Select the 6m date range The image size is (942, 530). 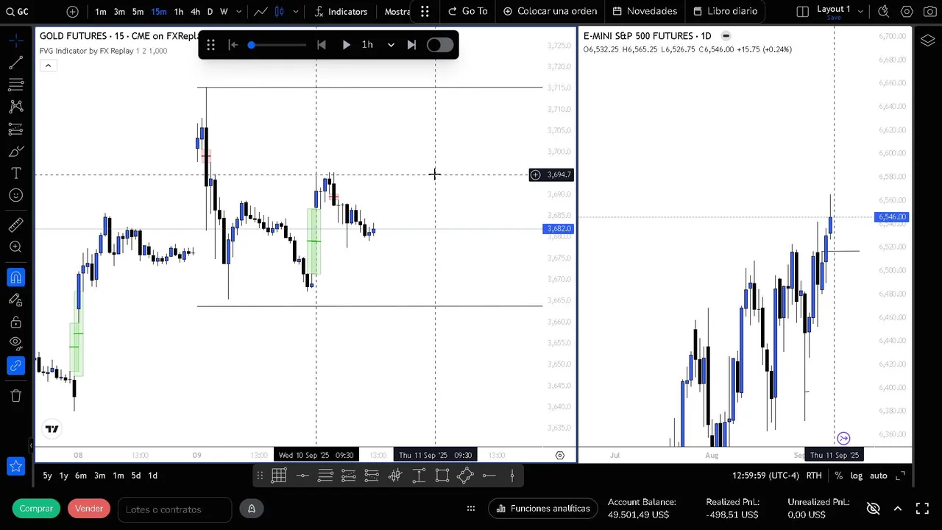80,476
